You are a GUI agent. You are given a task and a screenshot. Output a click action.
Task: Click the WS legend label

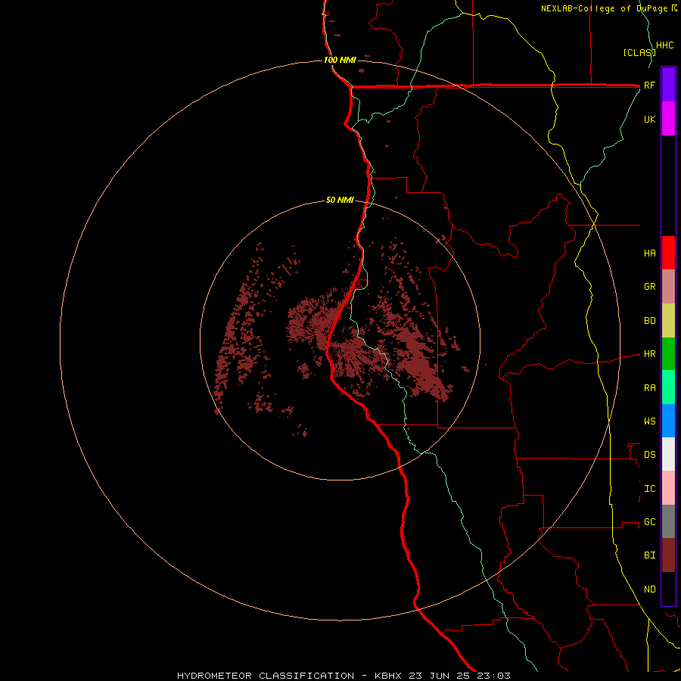pyautogui.click(x=649, y=421)
